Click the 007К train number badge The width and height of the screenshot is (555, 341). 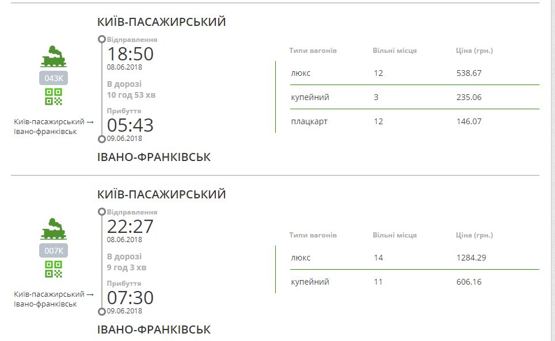tap(54, 251)
